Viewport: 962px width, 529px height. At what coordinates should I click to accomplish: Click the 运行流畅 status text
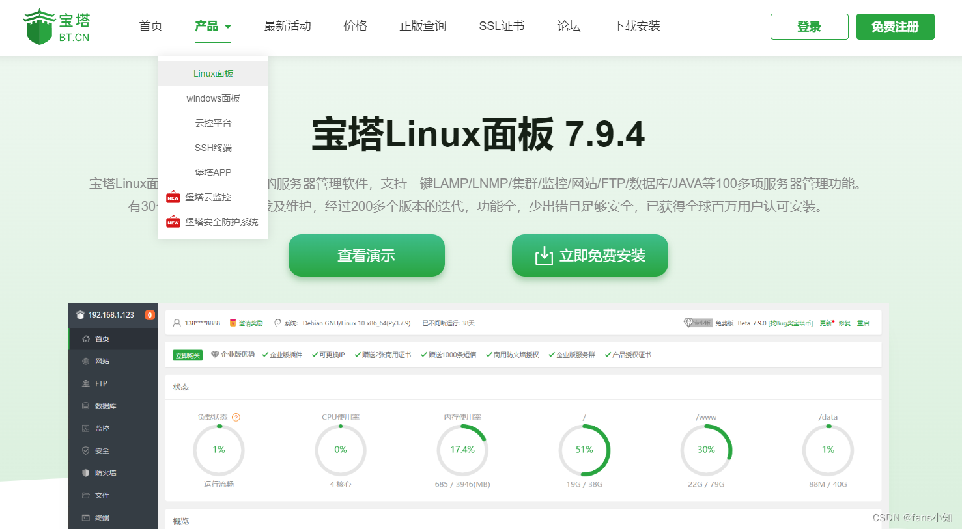(219, 485)
